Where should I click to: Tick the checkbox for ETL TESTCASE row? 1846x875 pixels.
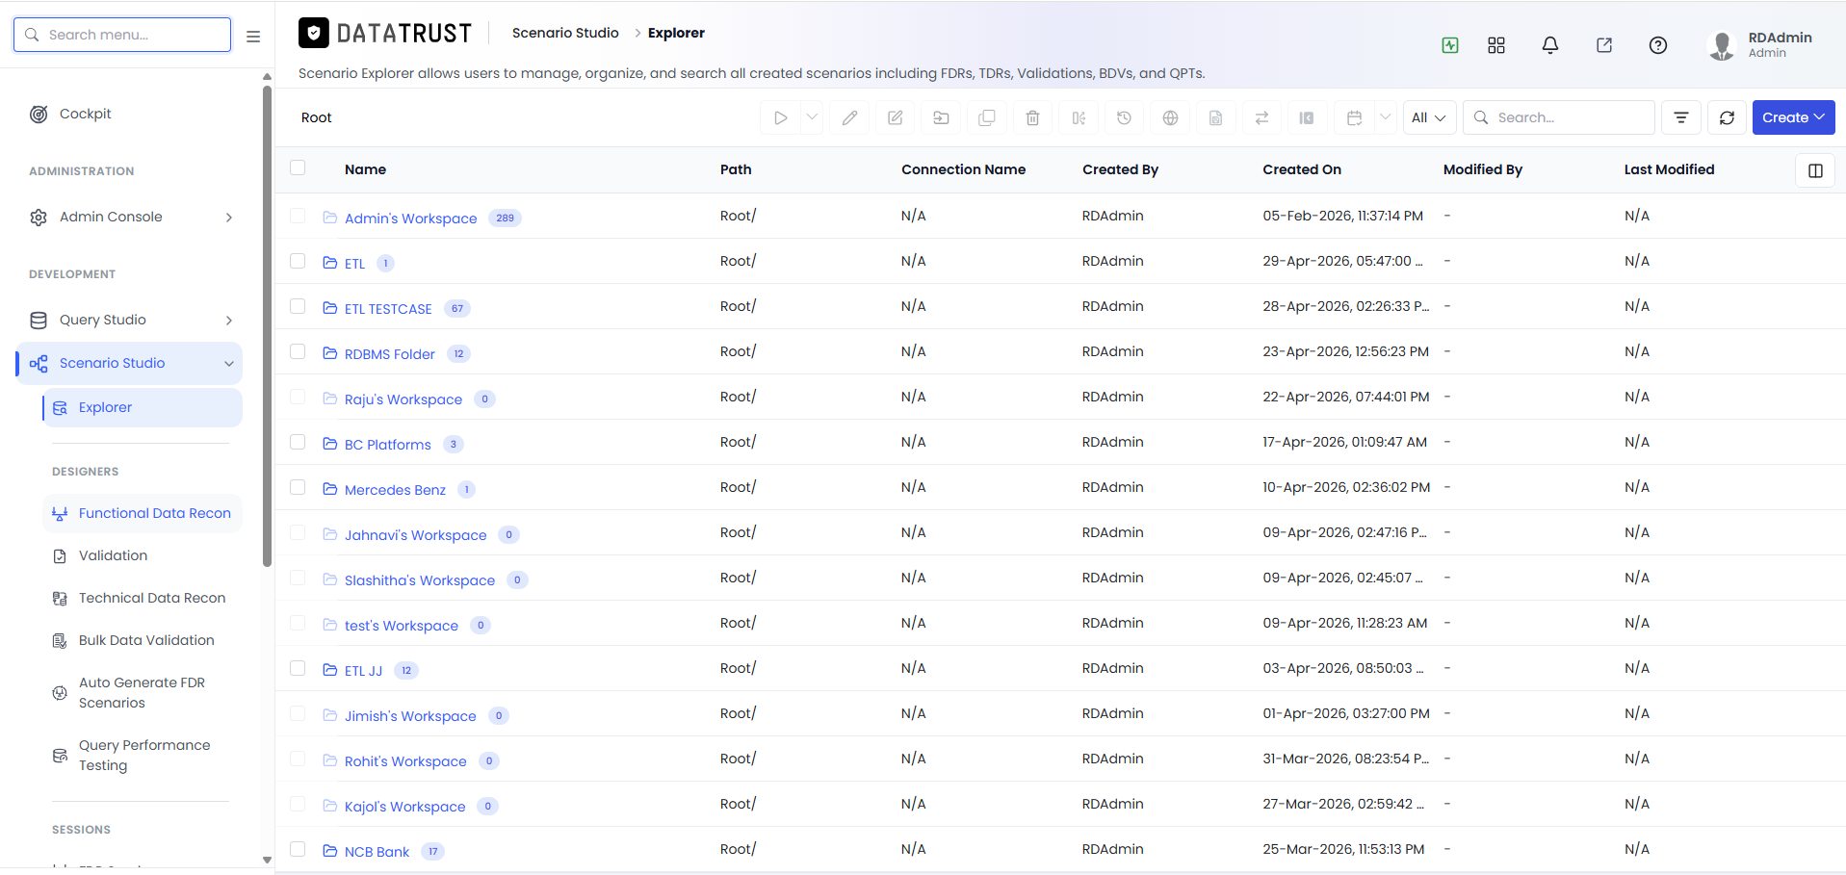tap(298, 306)
